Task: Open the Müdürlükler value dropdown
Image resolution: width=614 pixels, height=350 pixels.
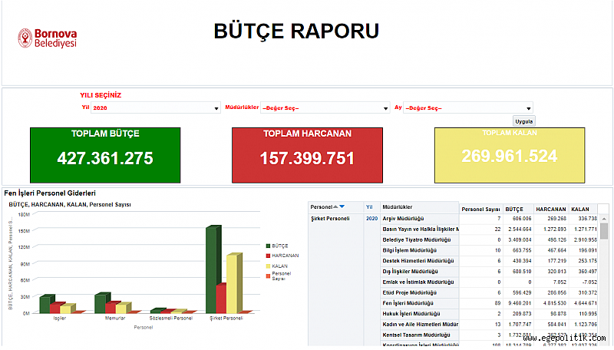Action: click(325, 107)
